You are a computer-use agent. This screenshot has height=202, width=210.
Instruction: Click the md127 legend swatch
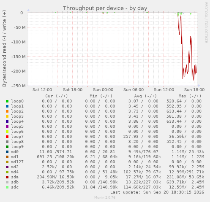tap(7, 162)
